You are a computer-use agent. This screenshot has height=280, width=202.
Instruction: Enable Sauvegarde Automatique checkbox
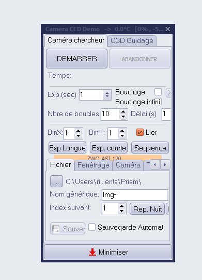pyautogui.click(x=92, y=227)
